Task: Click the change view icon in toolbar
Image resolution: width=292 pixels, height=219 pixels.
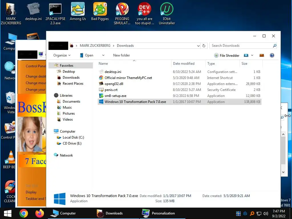Action: point(246,55)
